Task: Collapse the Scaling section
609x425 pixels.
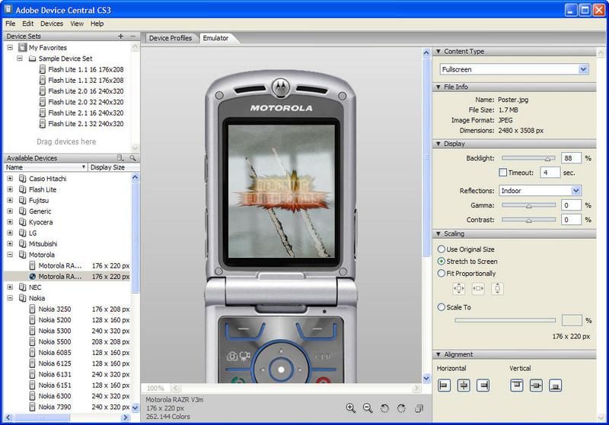Action: pos(438,233)
